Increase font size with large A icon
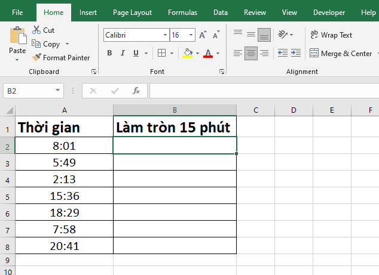Viewport: 379px width, 275px height. point(203,35)
